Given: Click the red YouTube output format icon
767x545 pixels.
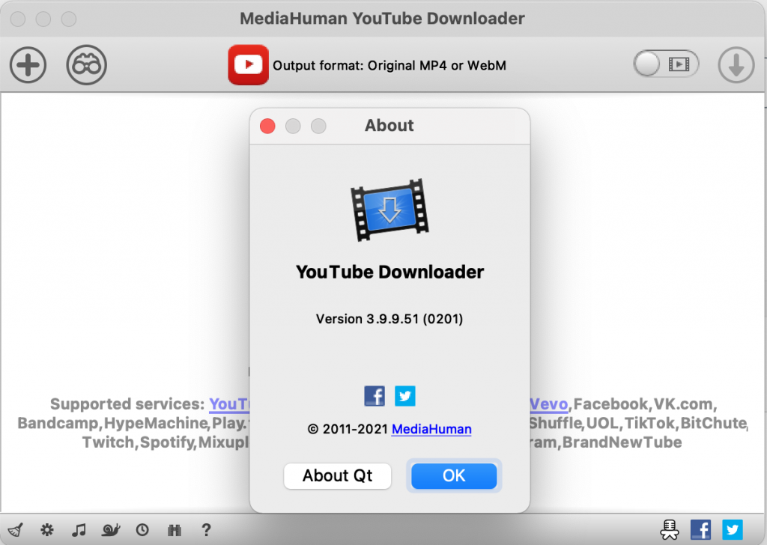Looking at the screenshot, I should pyautogui.click(x=248, y=64).
